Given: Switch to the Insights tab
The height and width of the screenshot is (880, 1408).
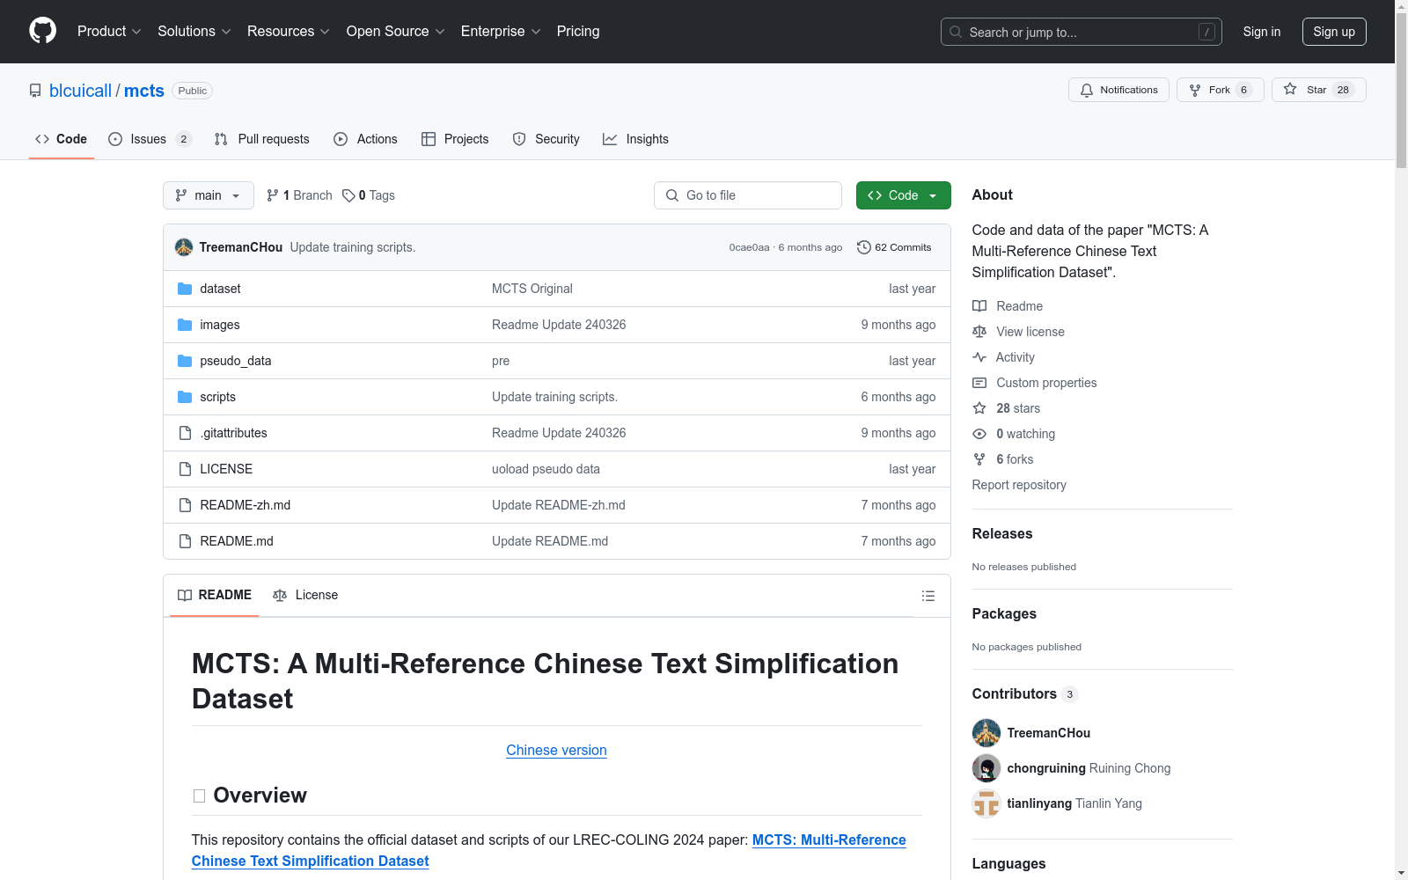Looking at the screenshot, I should pyautogui.click(x=635, y=139).
